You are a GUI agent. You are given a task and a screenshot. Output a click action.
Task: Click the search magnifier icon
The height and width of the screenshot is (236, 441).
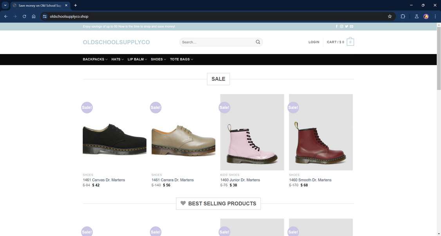pos(258,42)
